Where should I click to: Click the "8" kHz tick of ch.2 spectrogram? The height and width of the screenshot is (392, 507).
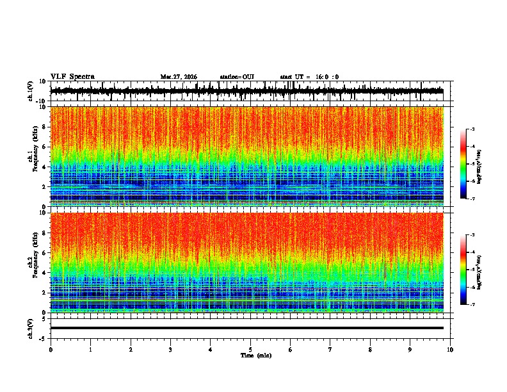[45, 233]
